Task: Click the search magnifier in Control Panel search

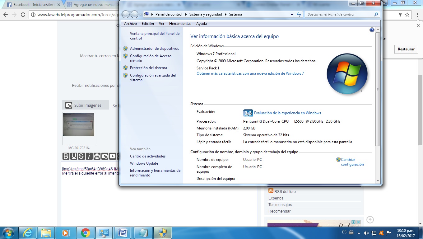Action: [376, 14]
